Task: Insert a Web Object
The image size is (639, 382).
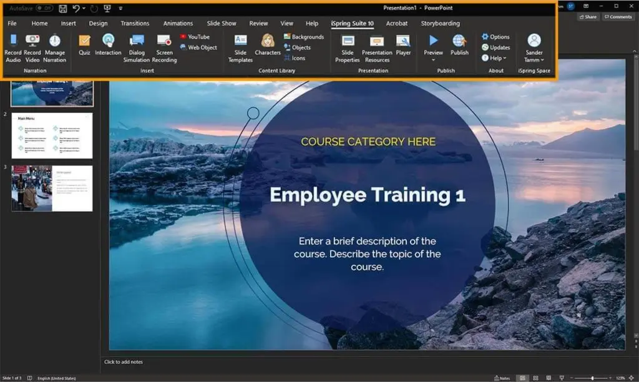Action: [x=198, y=47]
